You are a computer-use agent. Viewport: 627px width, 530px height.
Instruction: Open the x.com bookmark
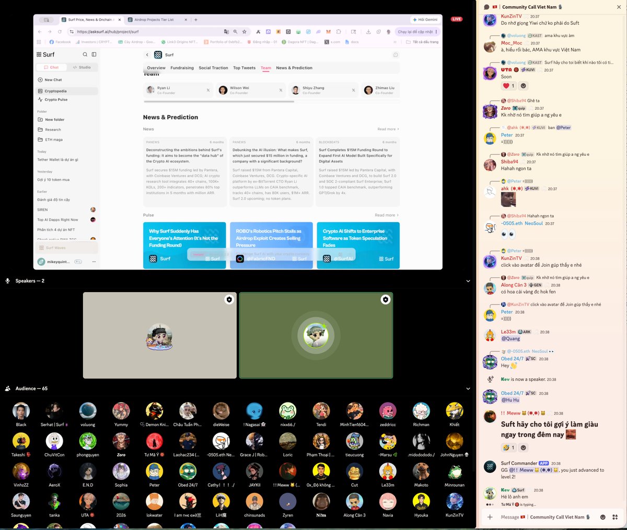tap(332, 42)
